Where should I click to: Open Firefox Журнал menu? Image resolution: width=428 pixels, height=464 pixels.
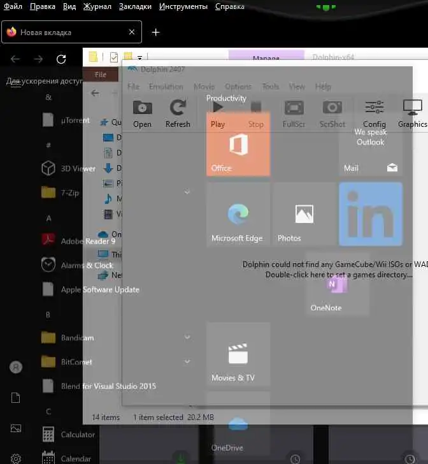(x=97, y=6)
